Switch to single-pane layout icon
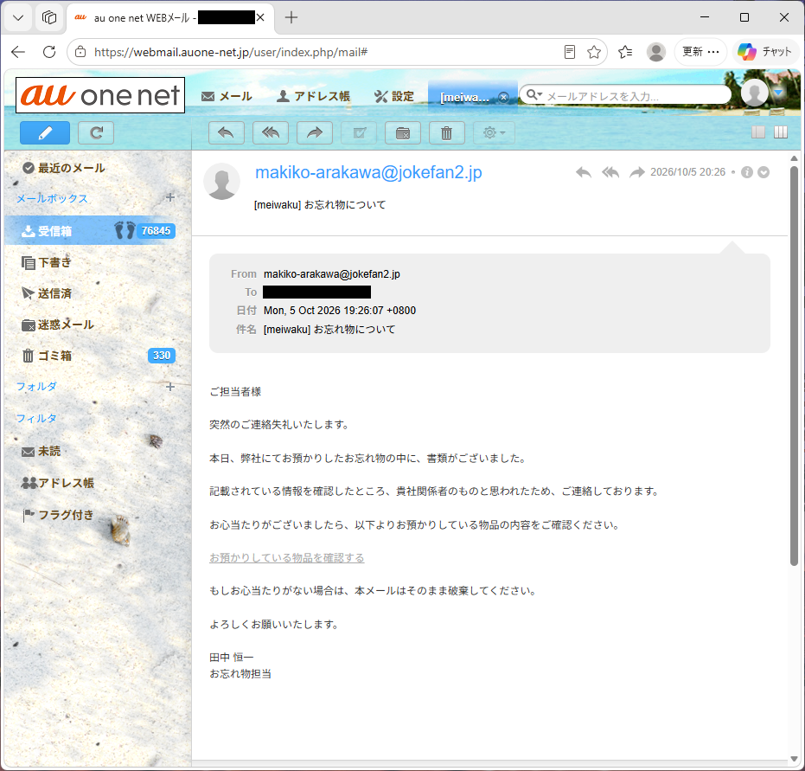This screenshot has width=805, height=771. point(758,132)
